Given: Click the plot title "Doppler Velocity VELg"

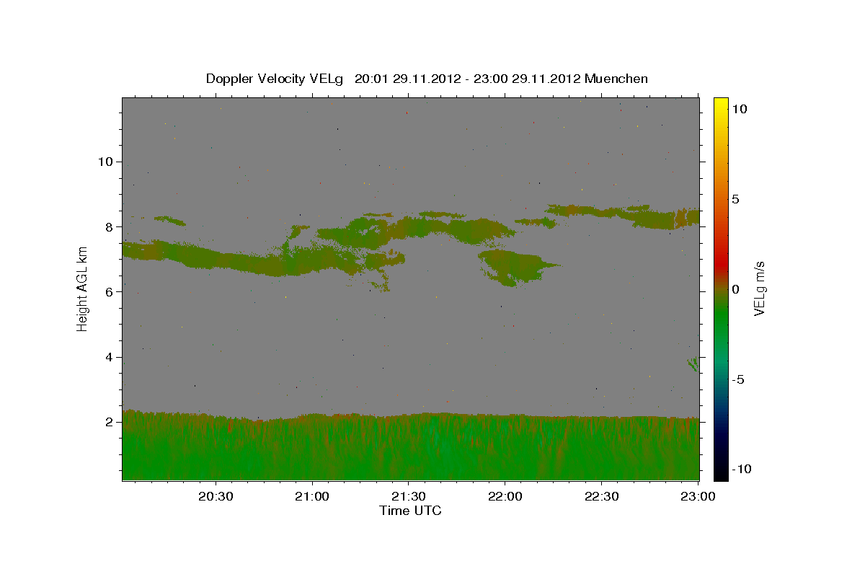Looking at the screenshot, I should pyautogui.click(x=275, y=79).
